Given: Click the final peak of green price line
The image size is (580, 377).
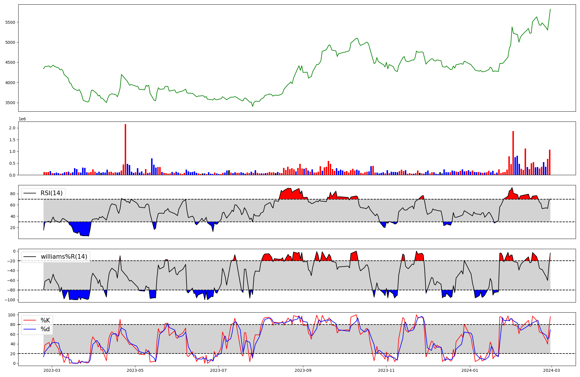Looking at the screenshot, I should (550, 9).
